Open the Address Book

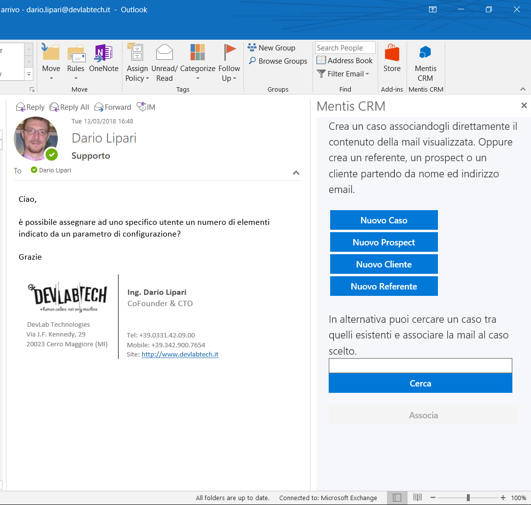click(345, 61)
